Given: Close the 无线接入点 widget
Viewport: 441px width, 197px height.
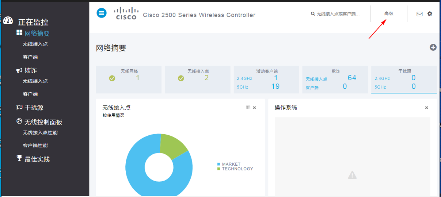Looking at the screenshot, I should pyautogui.click(x=254, y=108).
